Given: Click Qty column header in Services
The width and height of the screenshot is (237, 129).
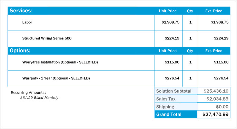Looking at the screenshot, I should [x=190, y=11].
